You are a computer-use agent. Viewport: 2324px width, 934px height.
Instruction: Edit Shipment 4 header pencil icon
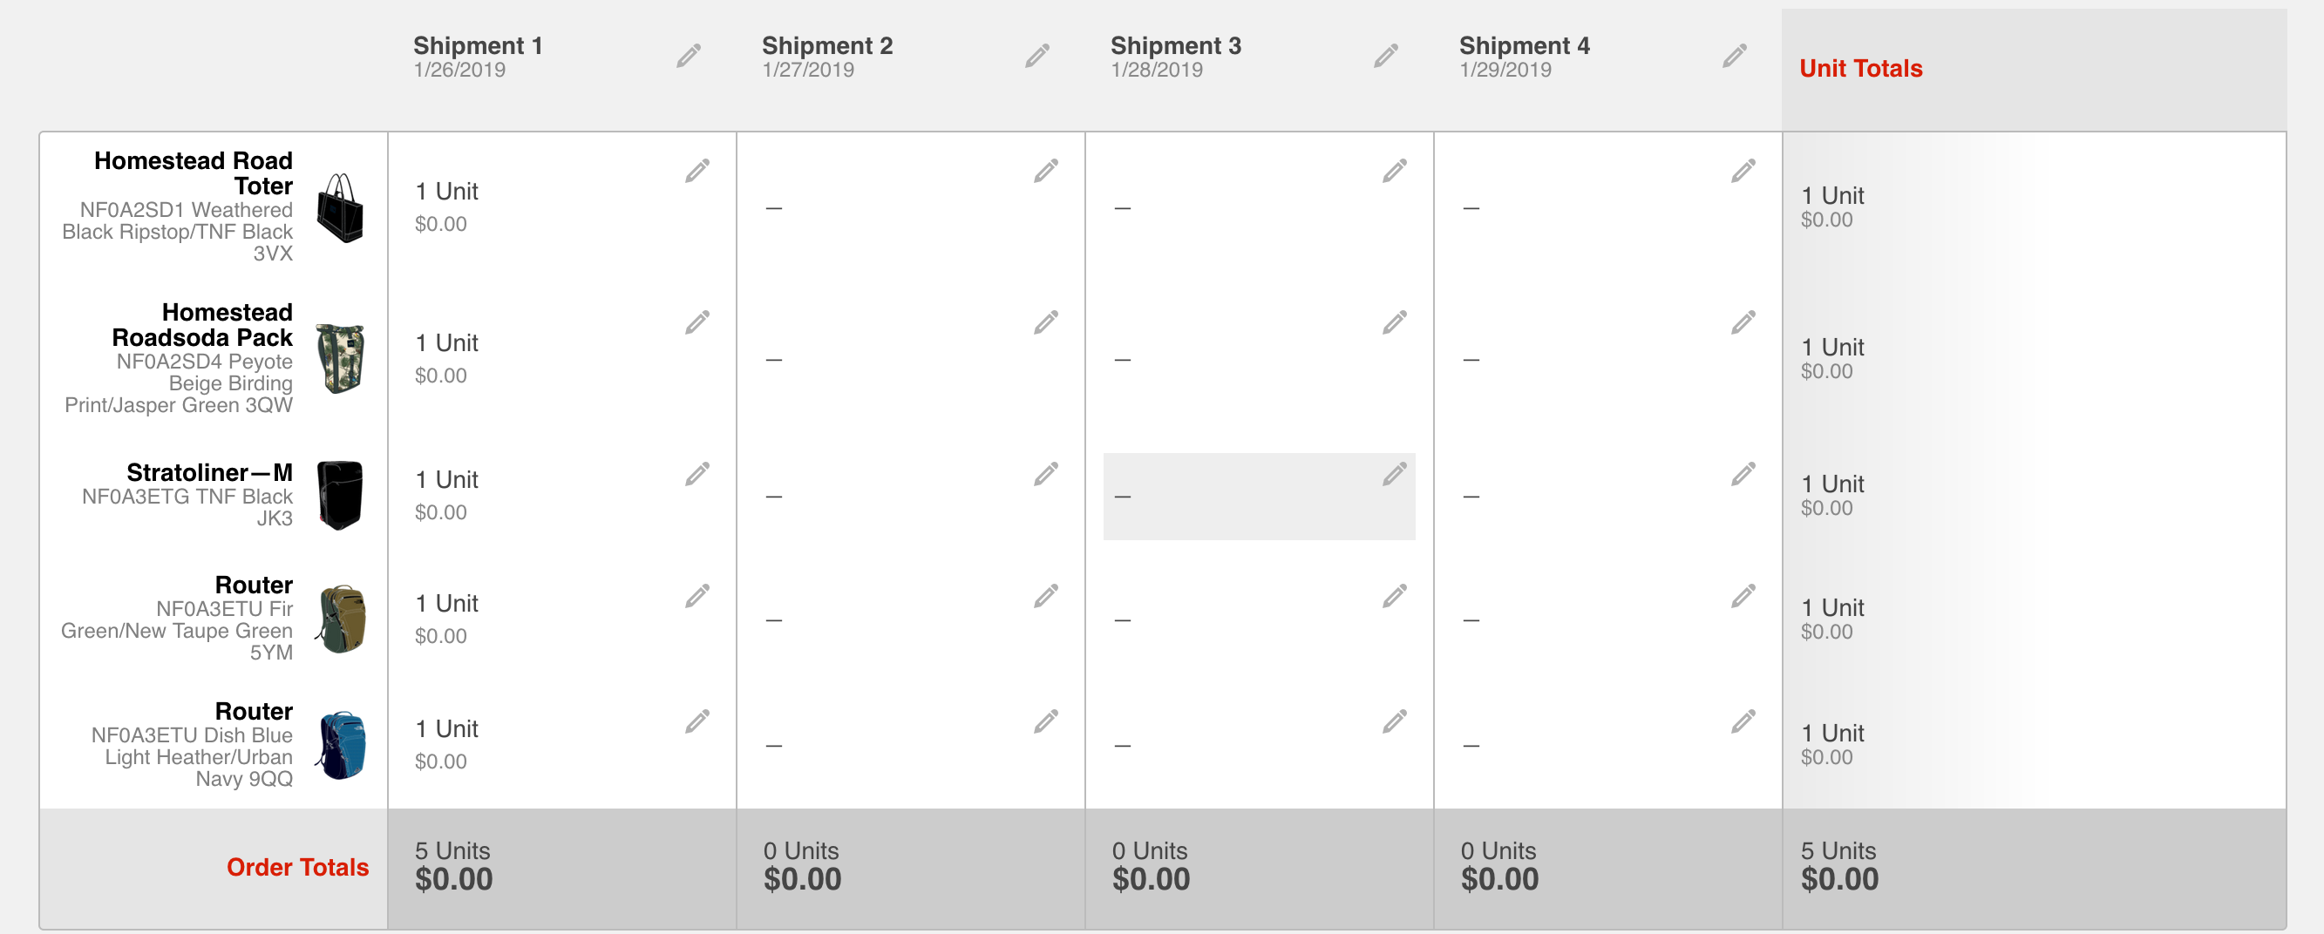(x=1734, y=56)
